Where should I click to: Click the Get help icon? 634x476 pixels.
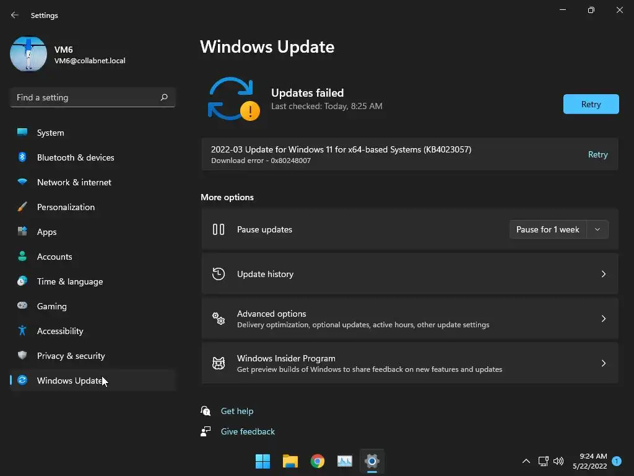click(206, 411)
